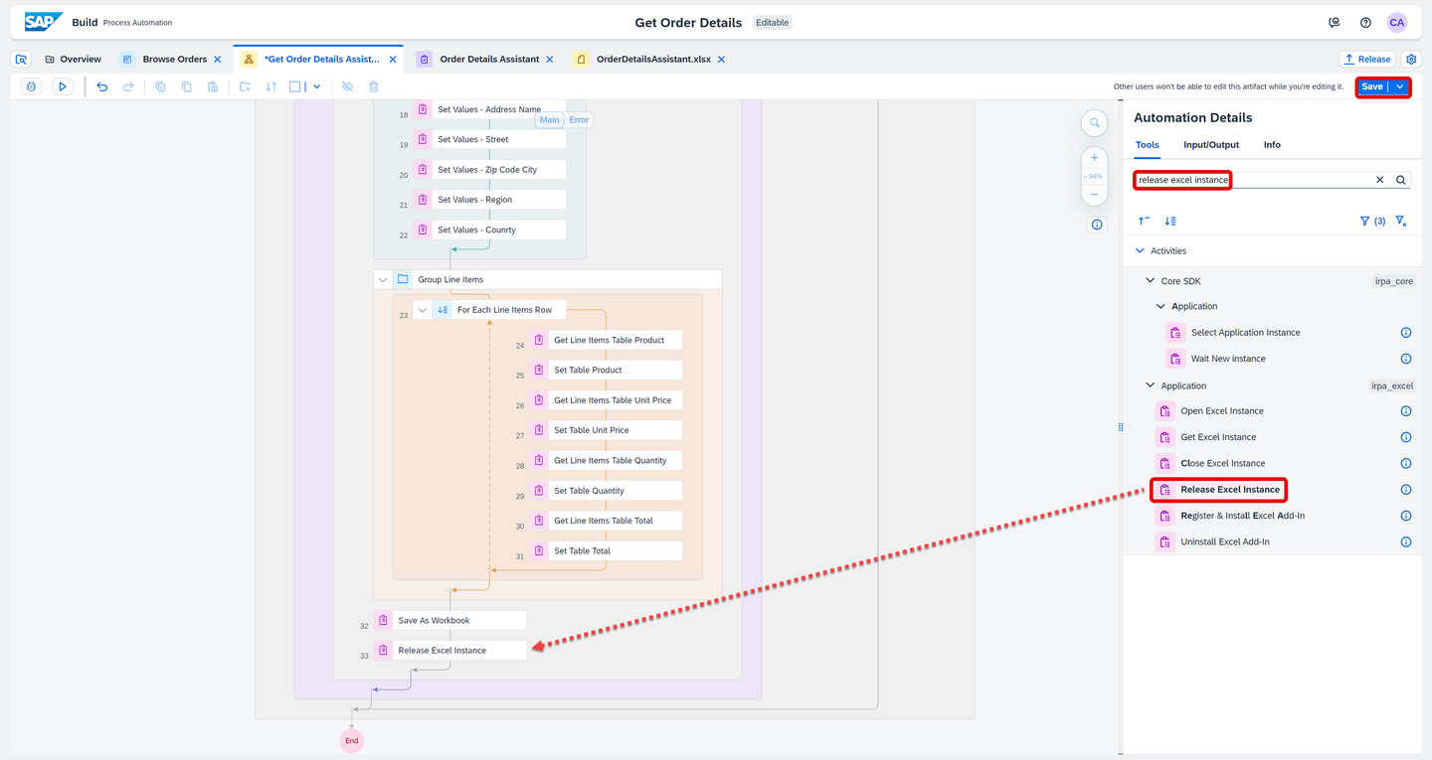
Task: Click the search magnifier in tools field
Action: click(1400, 180)
